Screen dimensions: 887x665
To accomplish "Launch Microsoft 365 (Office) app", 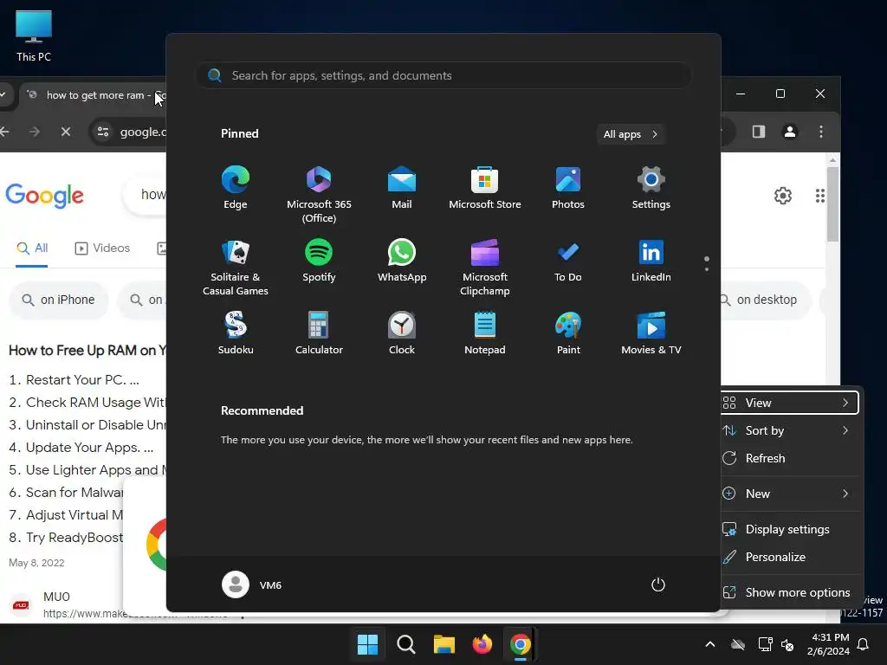I will [319, 195].
